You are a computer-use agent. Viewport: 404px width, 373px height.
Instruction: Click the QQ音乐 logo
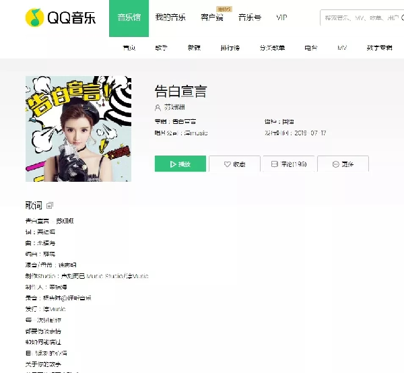pyautogui.click(x=61, y=18)
